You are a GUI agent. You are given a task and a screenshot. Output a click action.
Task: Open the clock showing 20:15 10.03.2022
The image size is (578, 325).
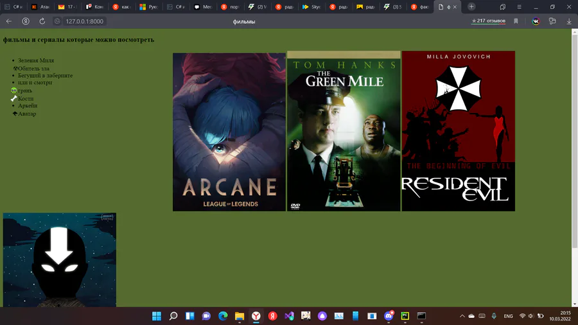(x=560, y=316)
